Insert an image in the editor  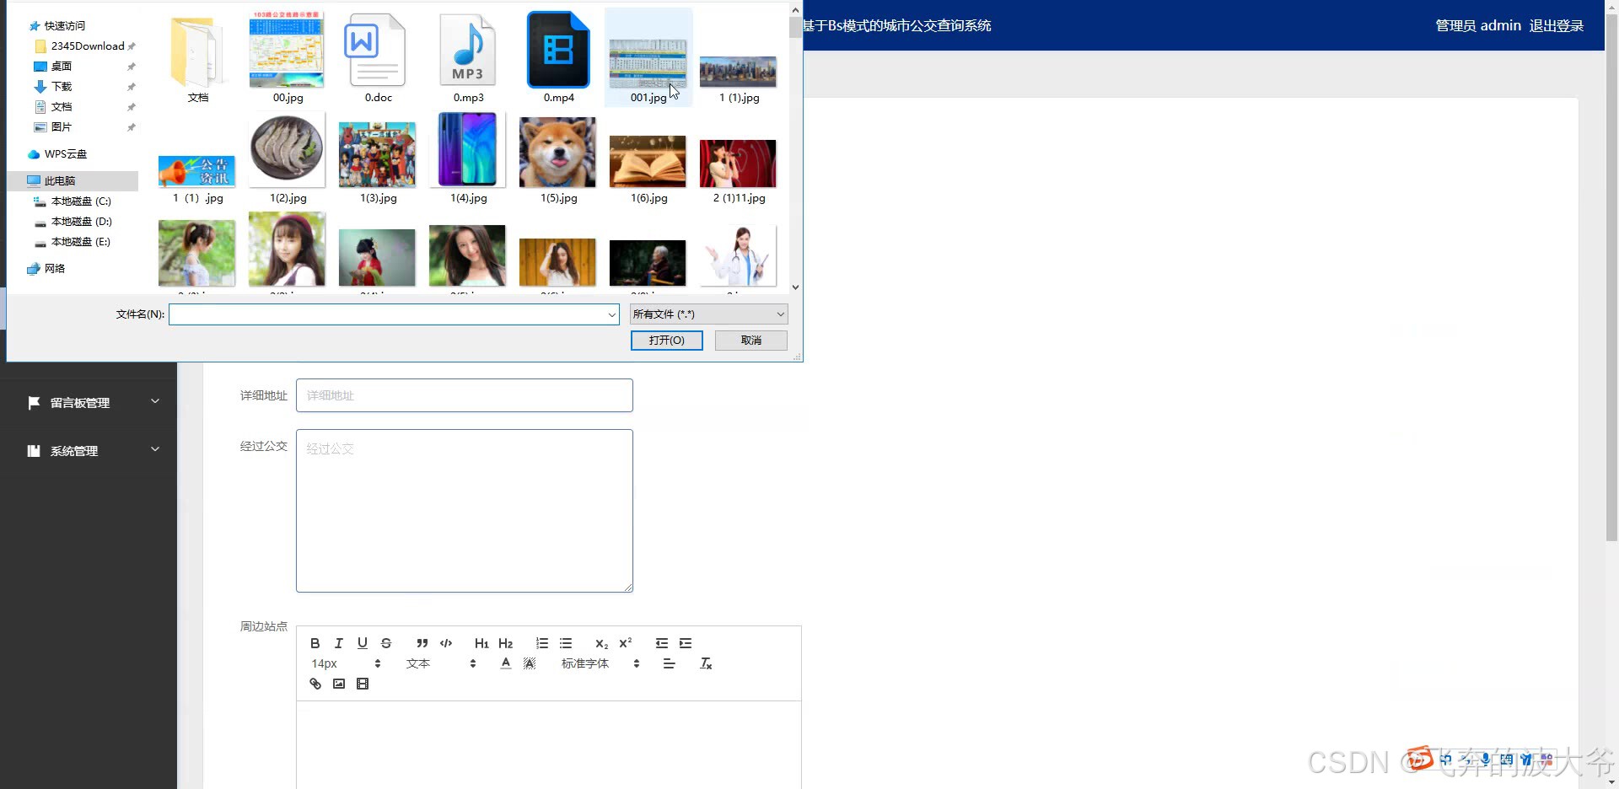click(x=339, y=684)
